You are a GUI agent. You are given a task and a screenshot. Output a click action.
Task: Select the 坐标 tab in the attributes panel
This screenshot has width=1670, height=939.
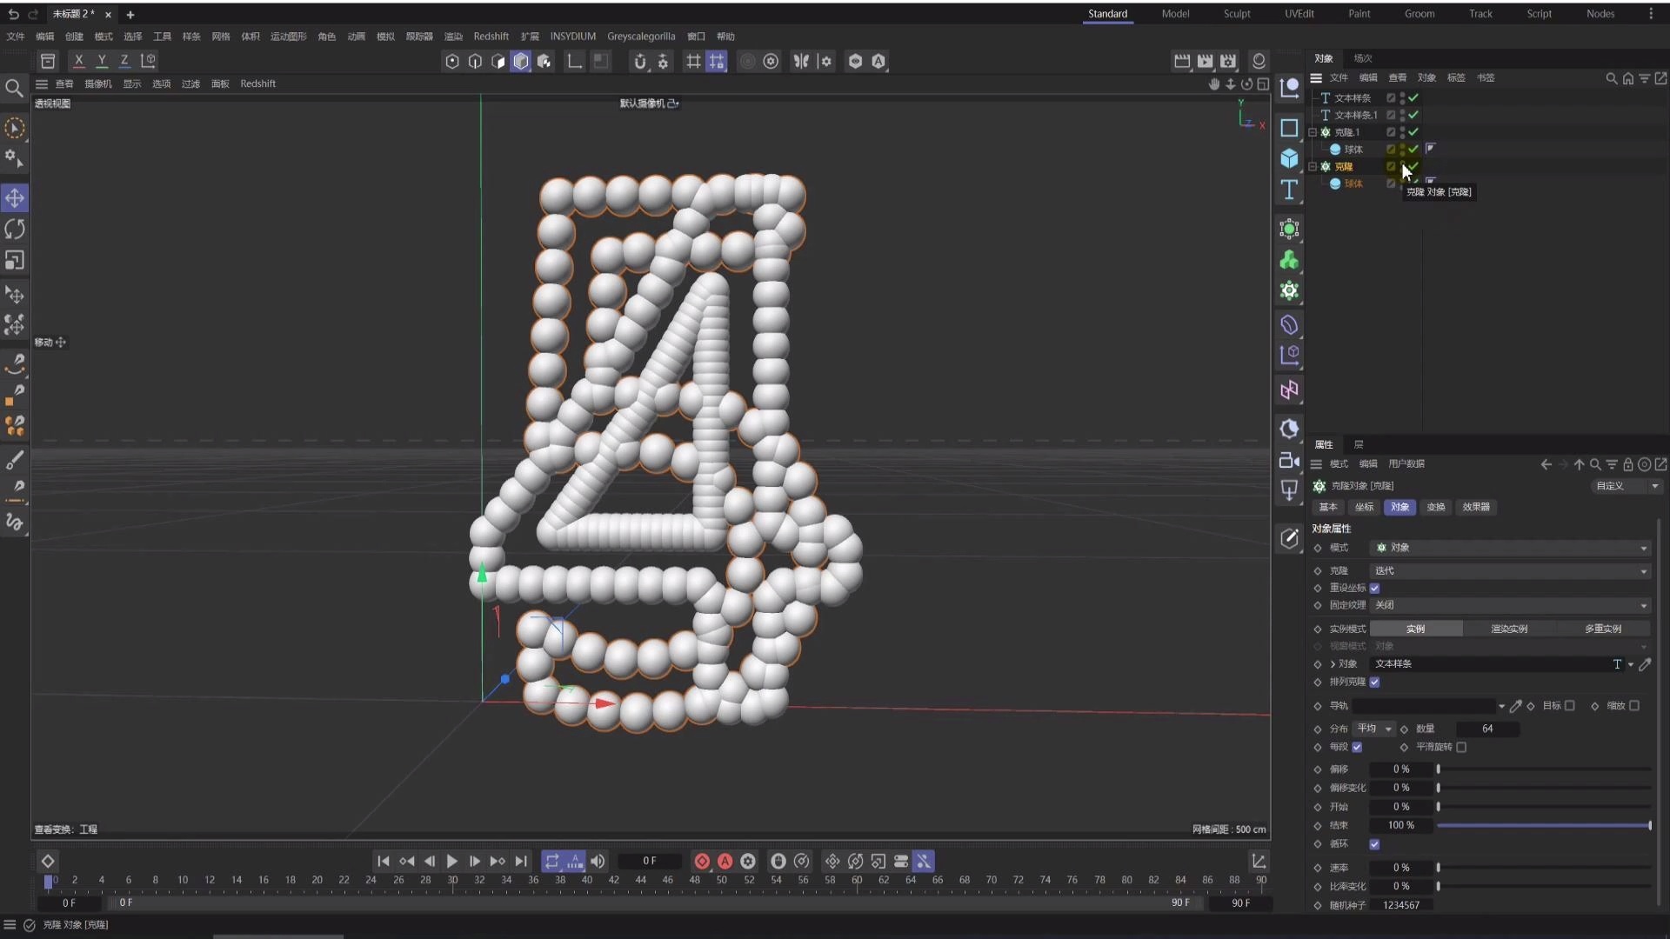(x=1363, y=507)
